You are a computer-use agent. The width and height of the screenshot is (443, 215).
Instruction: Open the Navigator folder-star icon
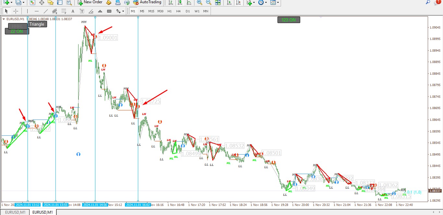[51, 3]
